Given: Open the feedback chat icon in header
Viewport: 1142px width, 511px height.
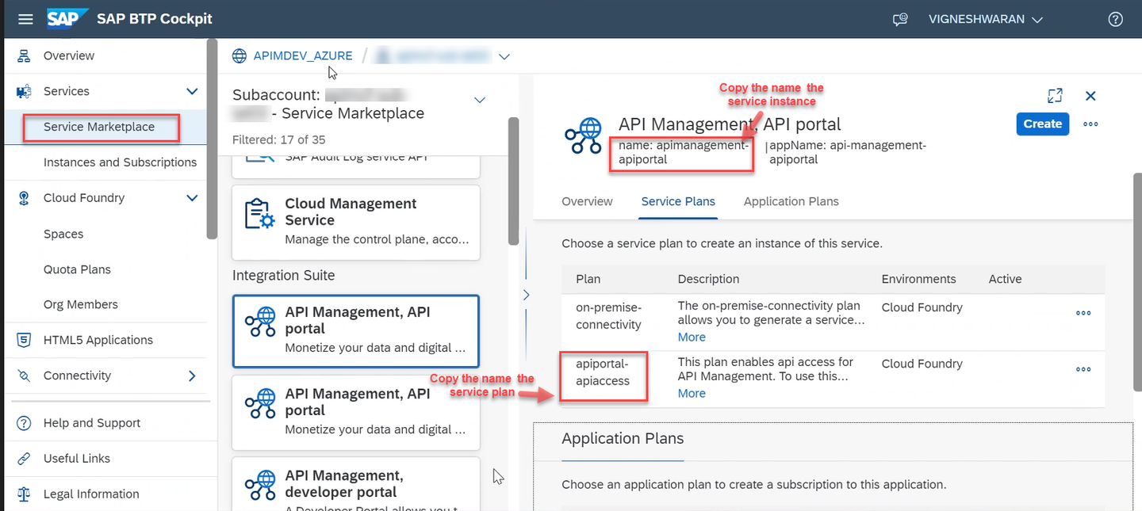Looking at the screenshot, I should coord(900,20).
